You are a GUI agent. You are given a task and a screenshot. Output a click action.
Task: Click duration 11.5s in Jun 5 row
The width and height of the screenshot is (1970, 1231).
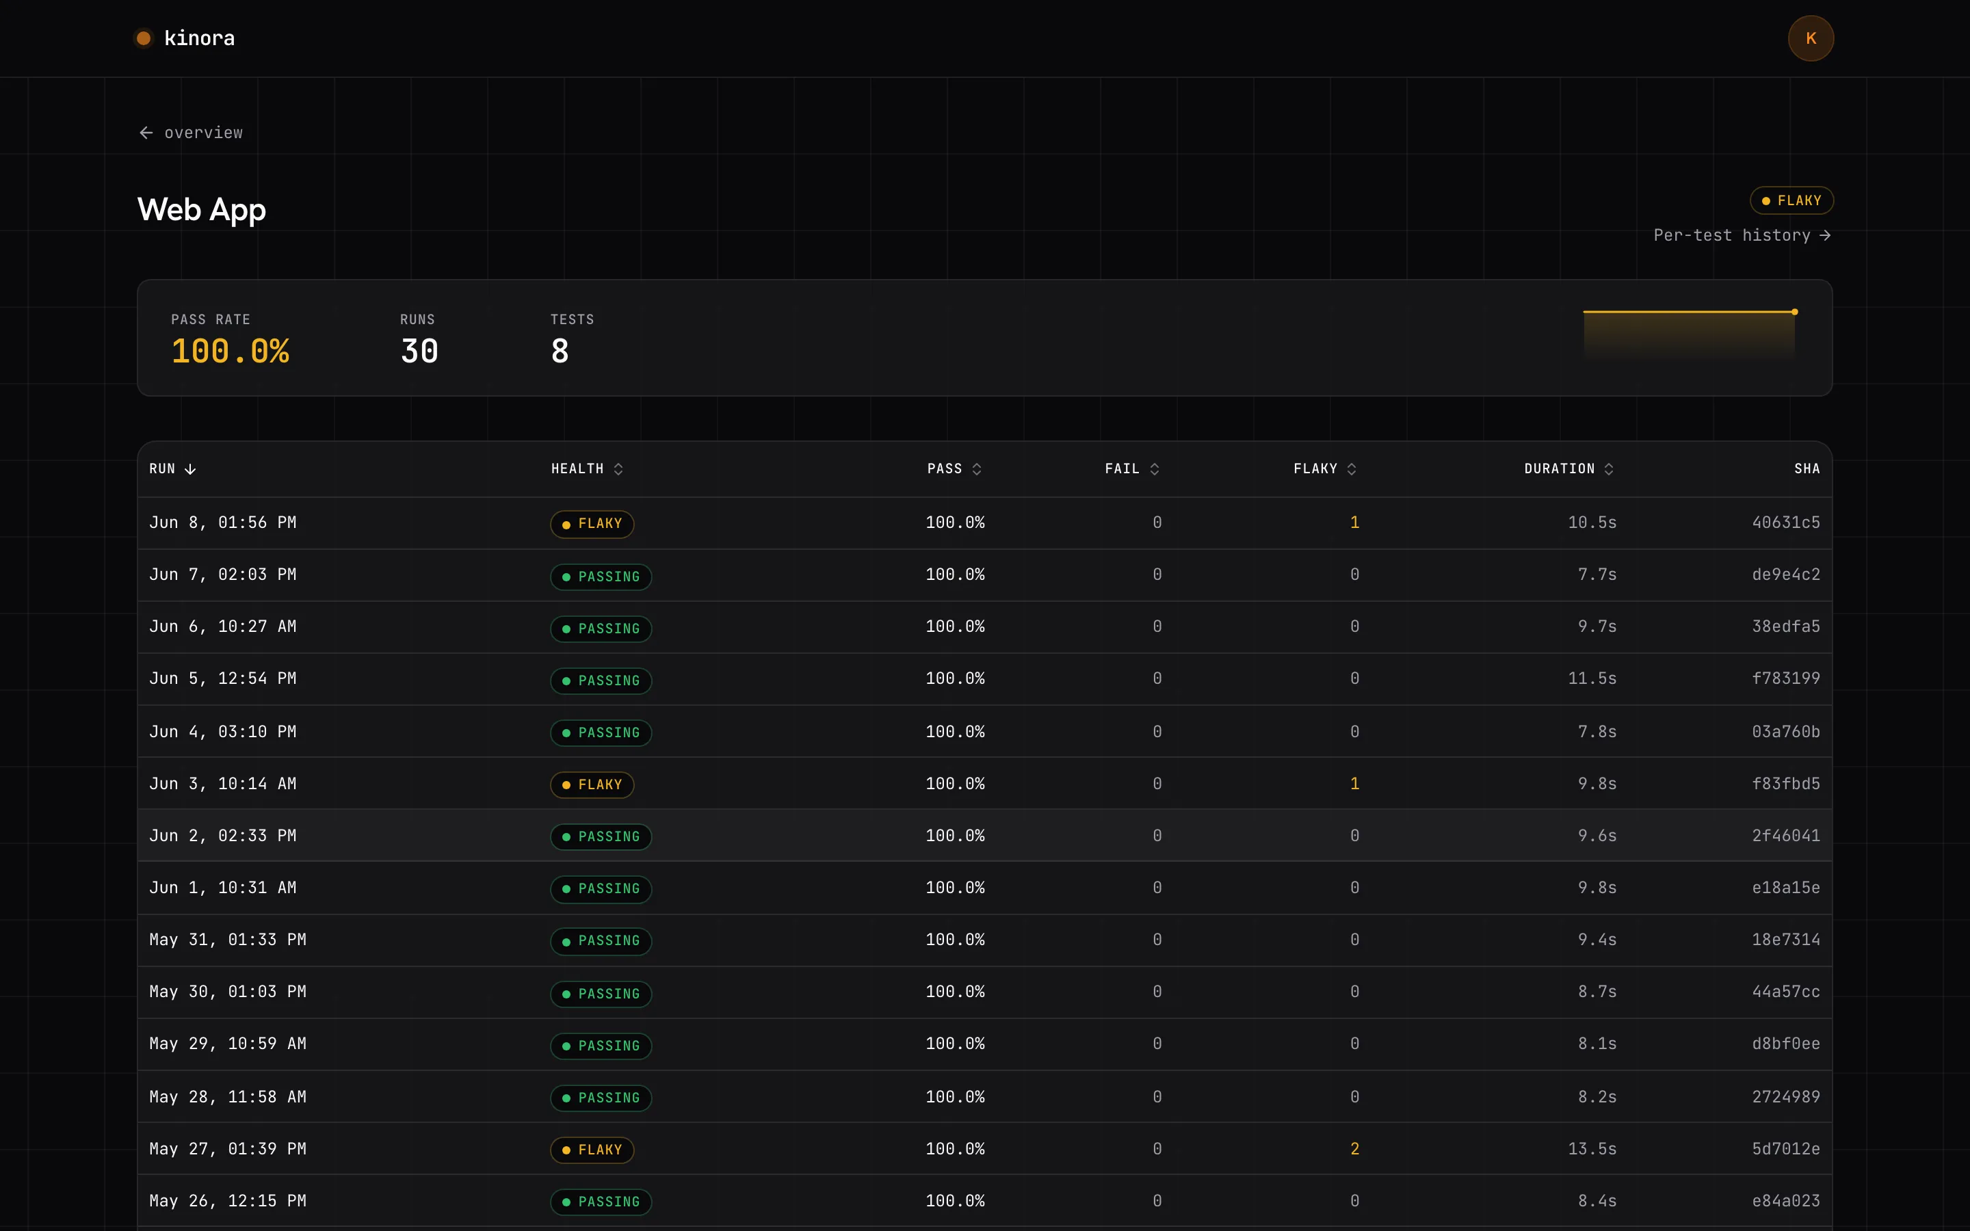1592,679
